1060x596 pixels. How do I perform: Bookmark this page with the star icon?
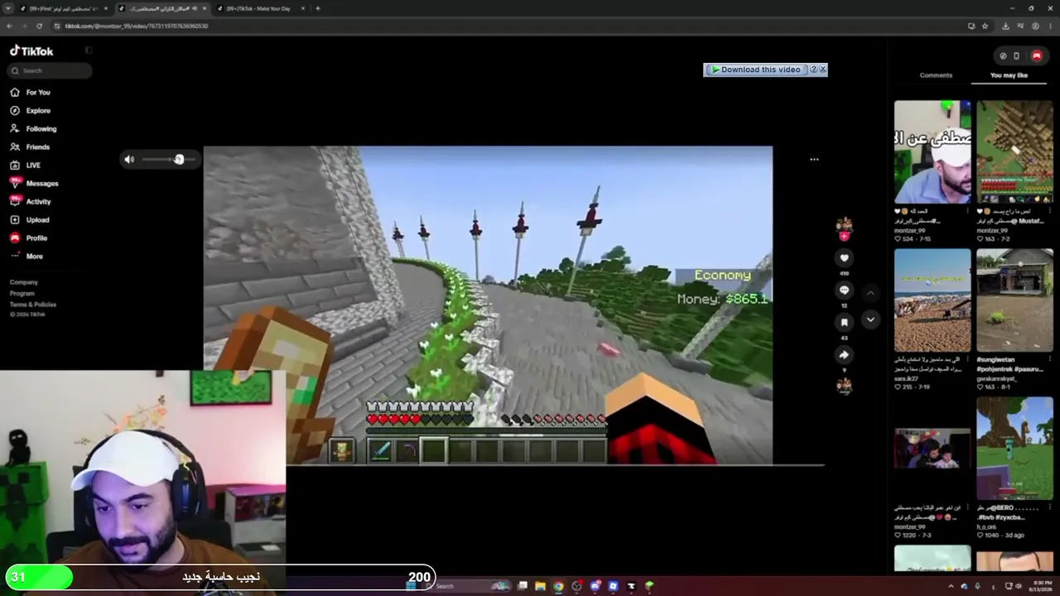(985, 26)
